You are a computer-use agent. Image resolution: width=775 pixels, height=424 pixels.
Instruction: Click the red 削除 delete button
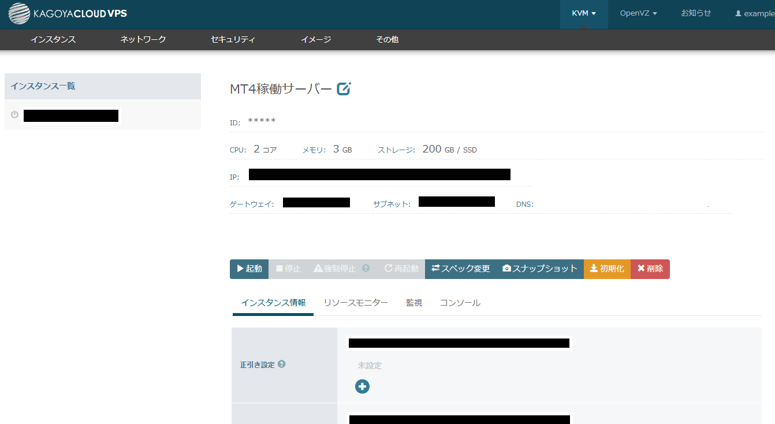[x=650, y=269]
